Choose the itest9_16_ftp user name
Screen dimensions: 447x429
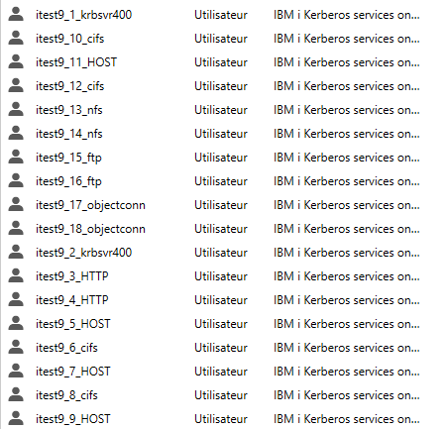click(x=68, y=181)
